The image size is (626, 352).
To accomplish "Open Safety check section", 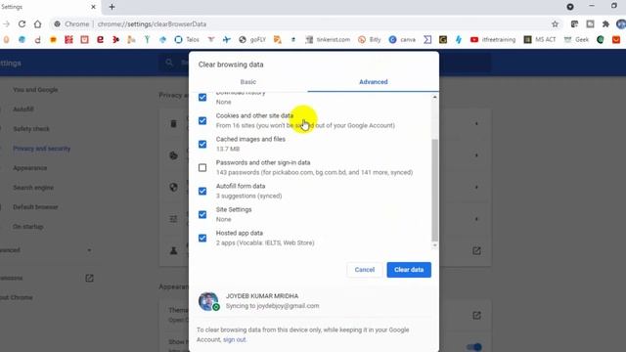I will click(x=31, y=129).
